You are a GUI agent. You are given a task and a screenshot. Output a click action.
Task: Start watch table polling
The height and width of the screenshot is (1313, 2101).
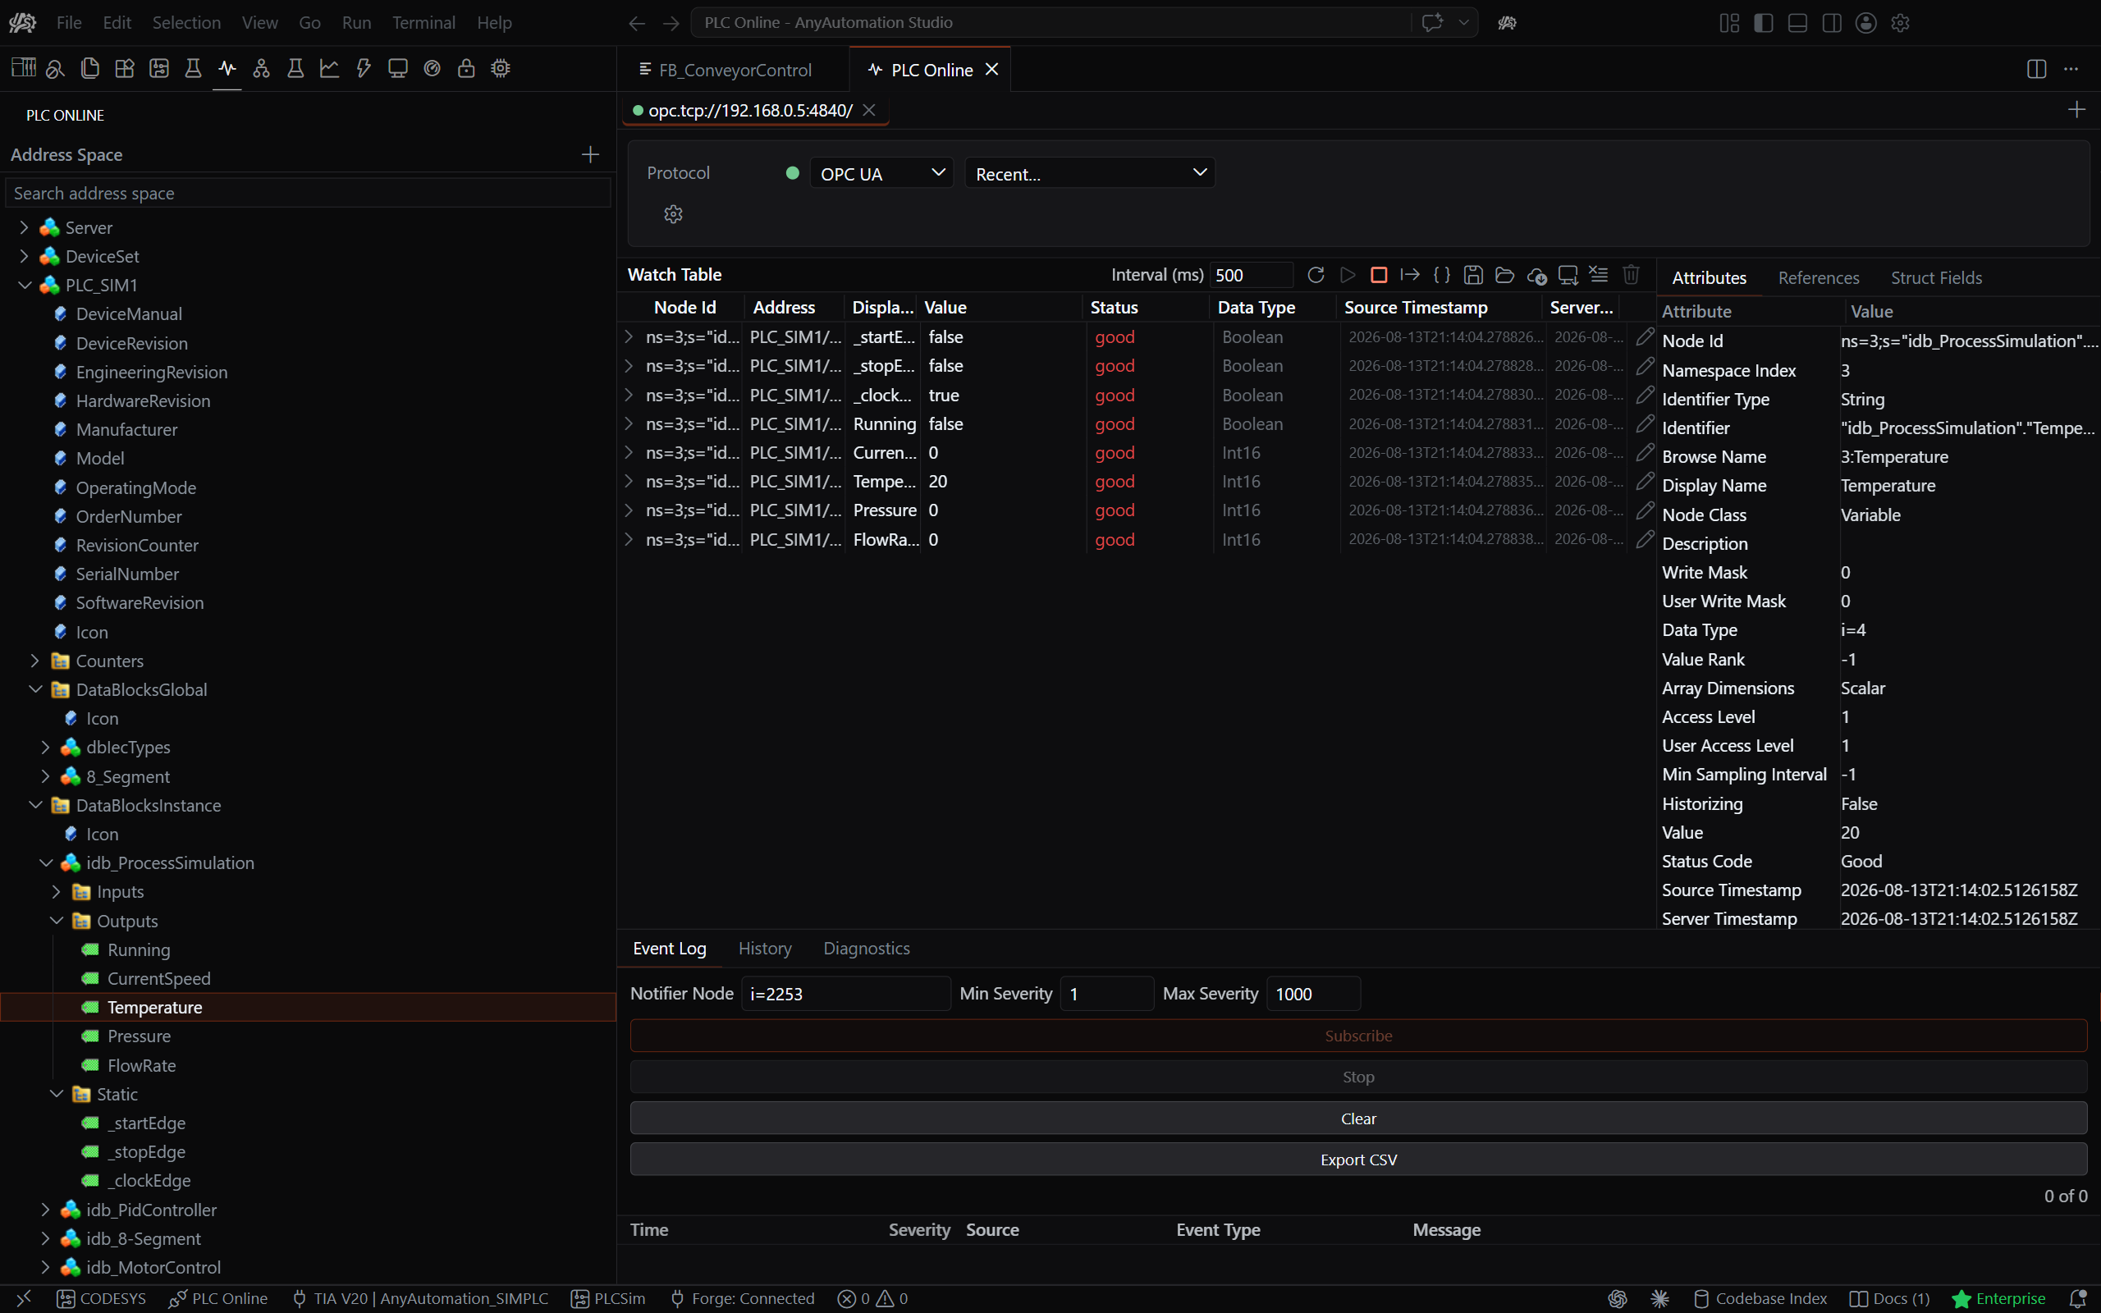(1348, 275)
